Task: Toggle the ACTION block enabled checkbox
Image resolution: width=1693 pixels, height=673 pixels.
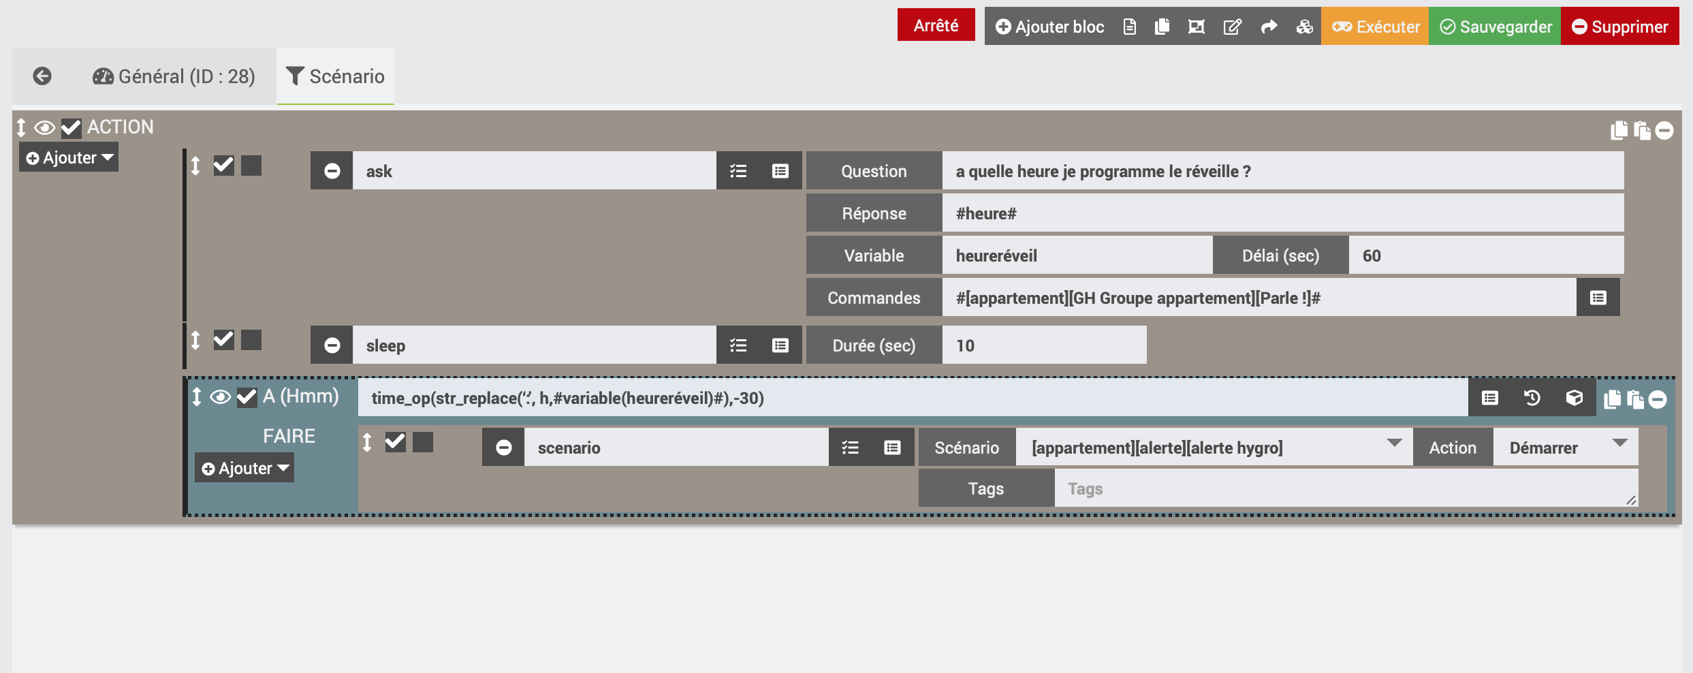Action: click(x=71, y=127)
